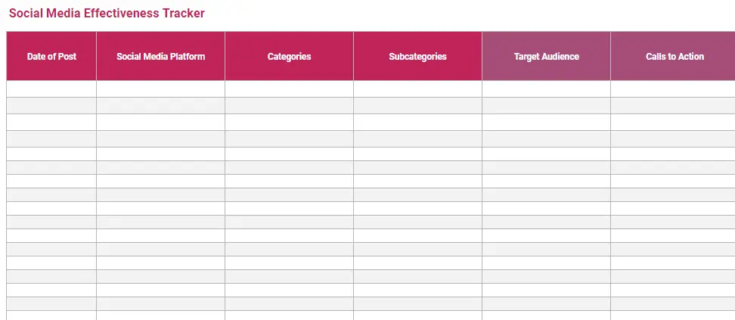Select the Social Media Platform header cell

(x=160, y=57)
